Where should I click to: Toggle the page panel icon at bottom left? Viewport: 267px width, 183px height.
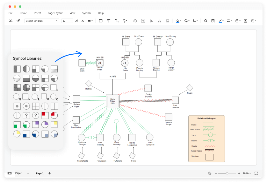10,173
